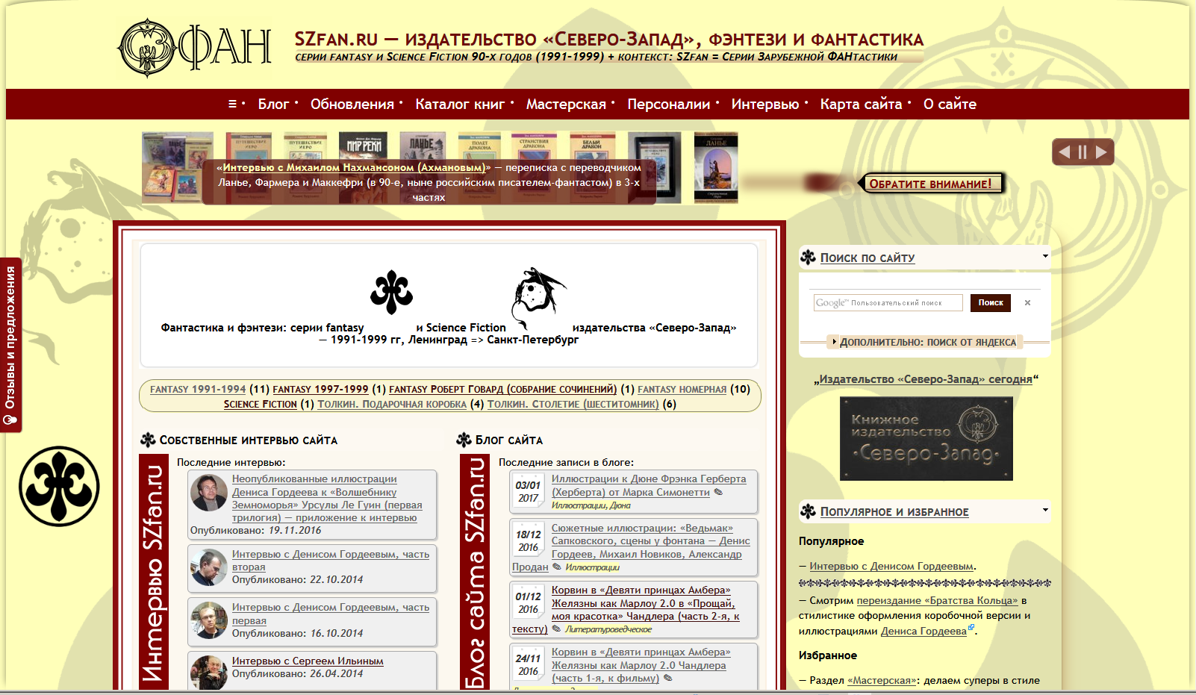Open the feedback tab 'Отзывы и предложения'

pyautogui.click(x=10, y=345)
